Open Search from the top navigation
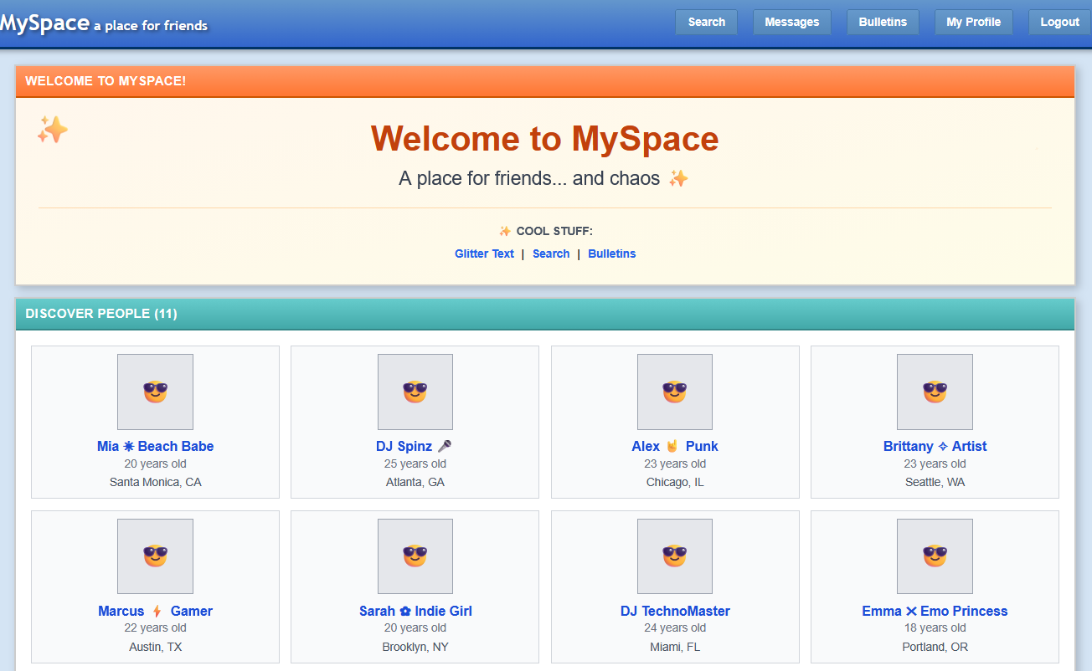Screen dimensions: 1092x671 click(706, 22)
